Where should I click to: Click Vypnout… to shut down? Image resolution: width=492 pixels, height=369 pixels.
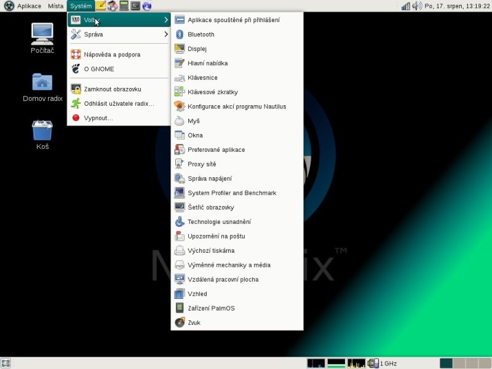click(98, 117)
